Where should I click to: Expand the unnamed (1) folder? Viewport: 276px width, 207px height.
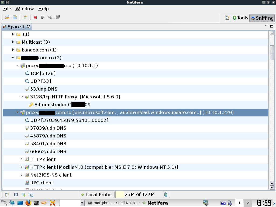tap(13, 34)
